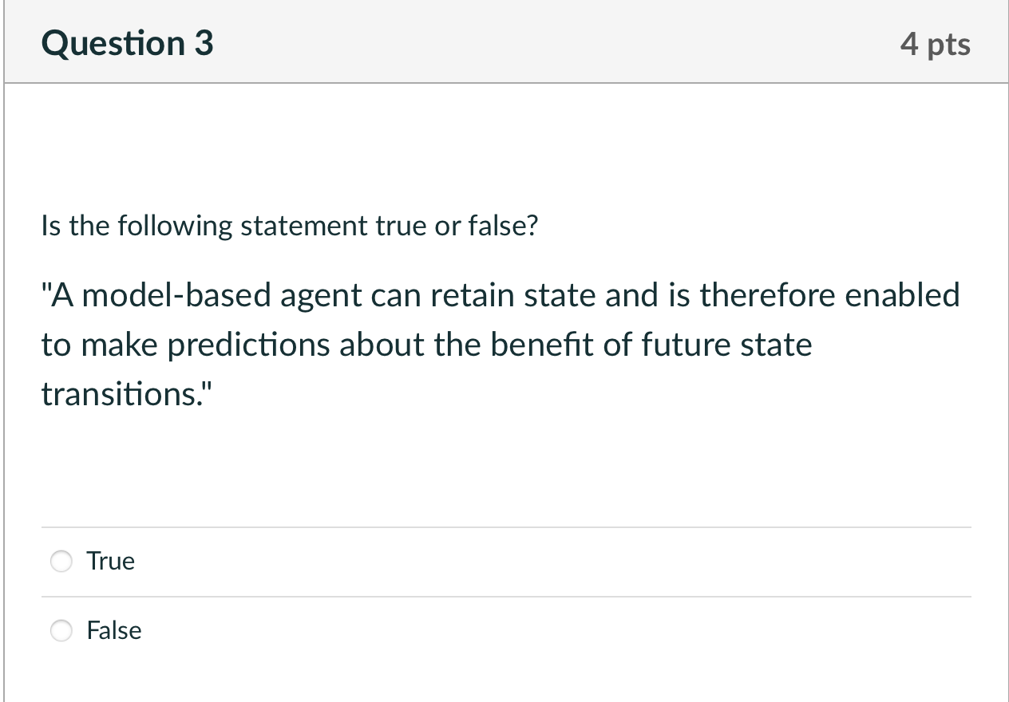Viewport: 1009px width, 702px height.
Task: Click the quoted statement about model-based agents
Action: click(x=500, y=343)
